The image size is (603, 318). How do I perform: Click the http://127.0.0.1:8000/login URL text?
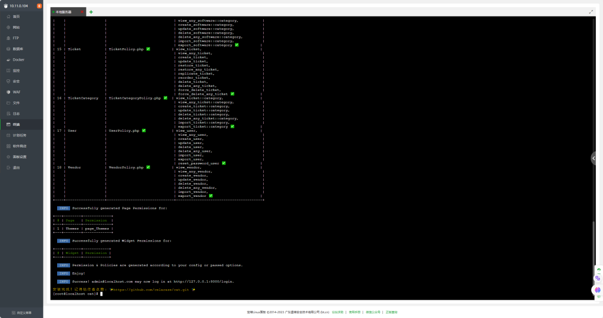pos(203,282)
